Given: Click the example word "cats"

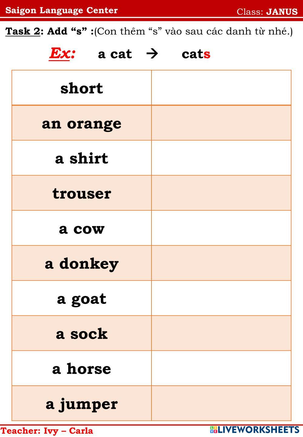Looking at the screenshot, I should (196, 54).
